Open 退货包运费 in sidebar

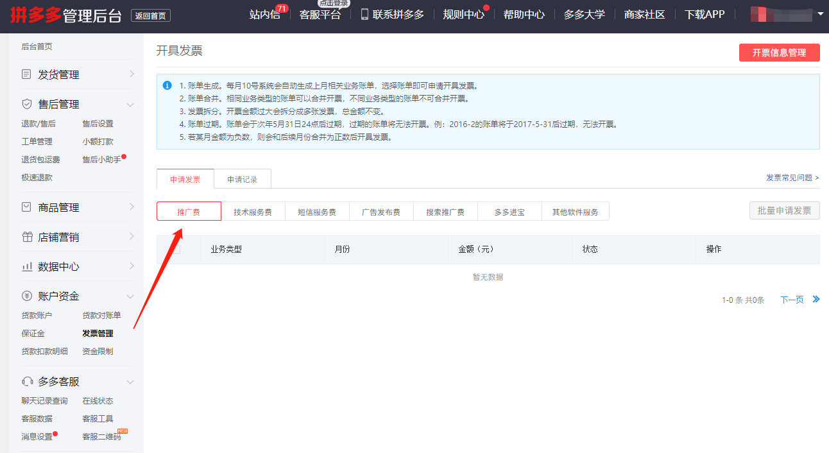tap(40, 159)
